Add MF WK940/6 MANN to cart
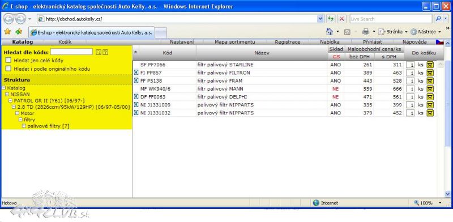 (430, 89)
